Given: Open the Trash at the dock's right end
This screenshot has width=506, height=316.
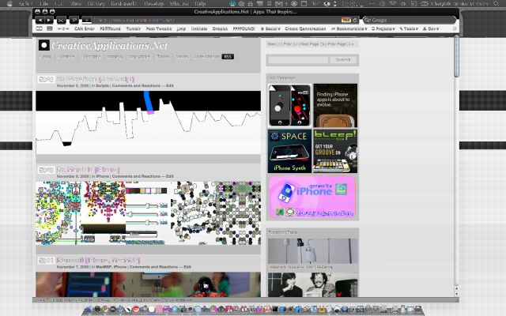Looking at the screenshot, I should [x=417, y=309].
